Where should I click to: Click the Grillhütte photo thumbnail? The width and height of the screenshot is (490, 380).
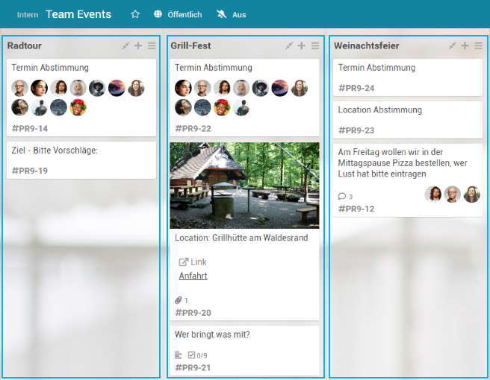click(x=244, y=186)
